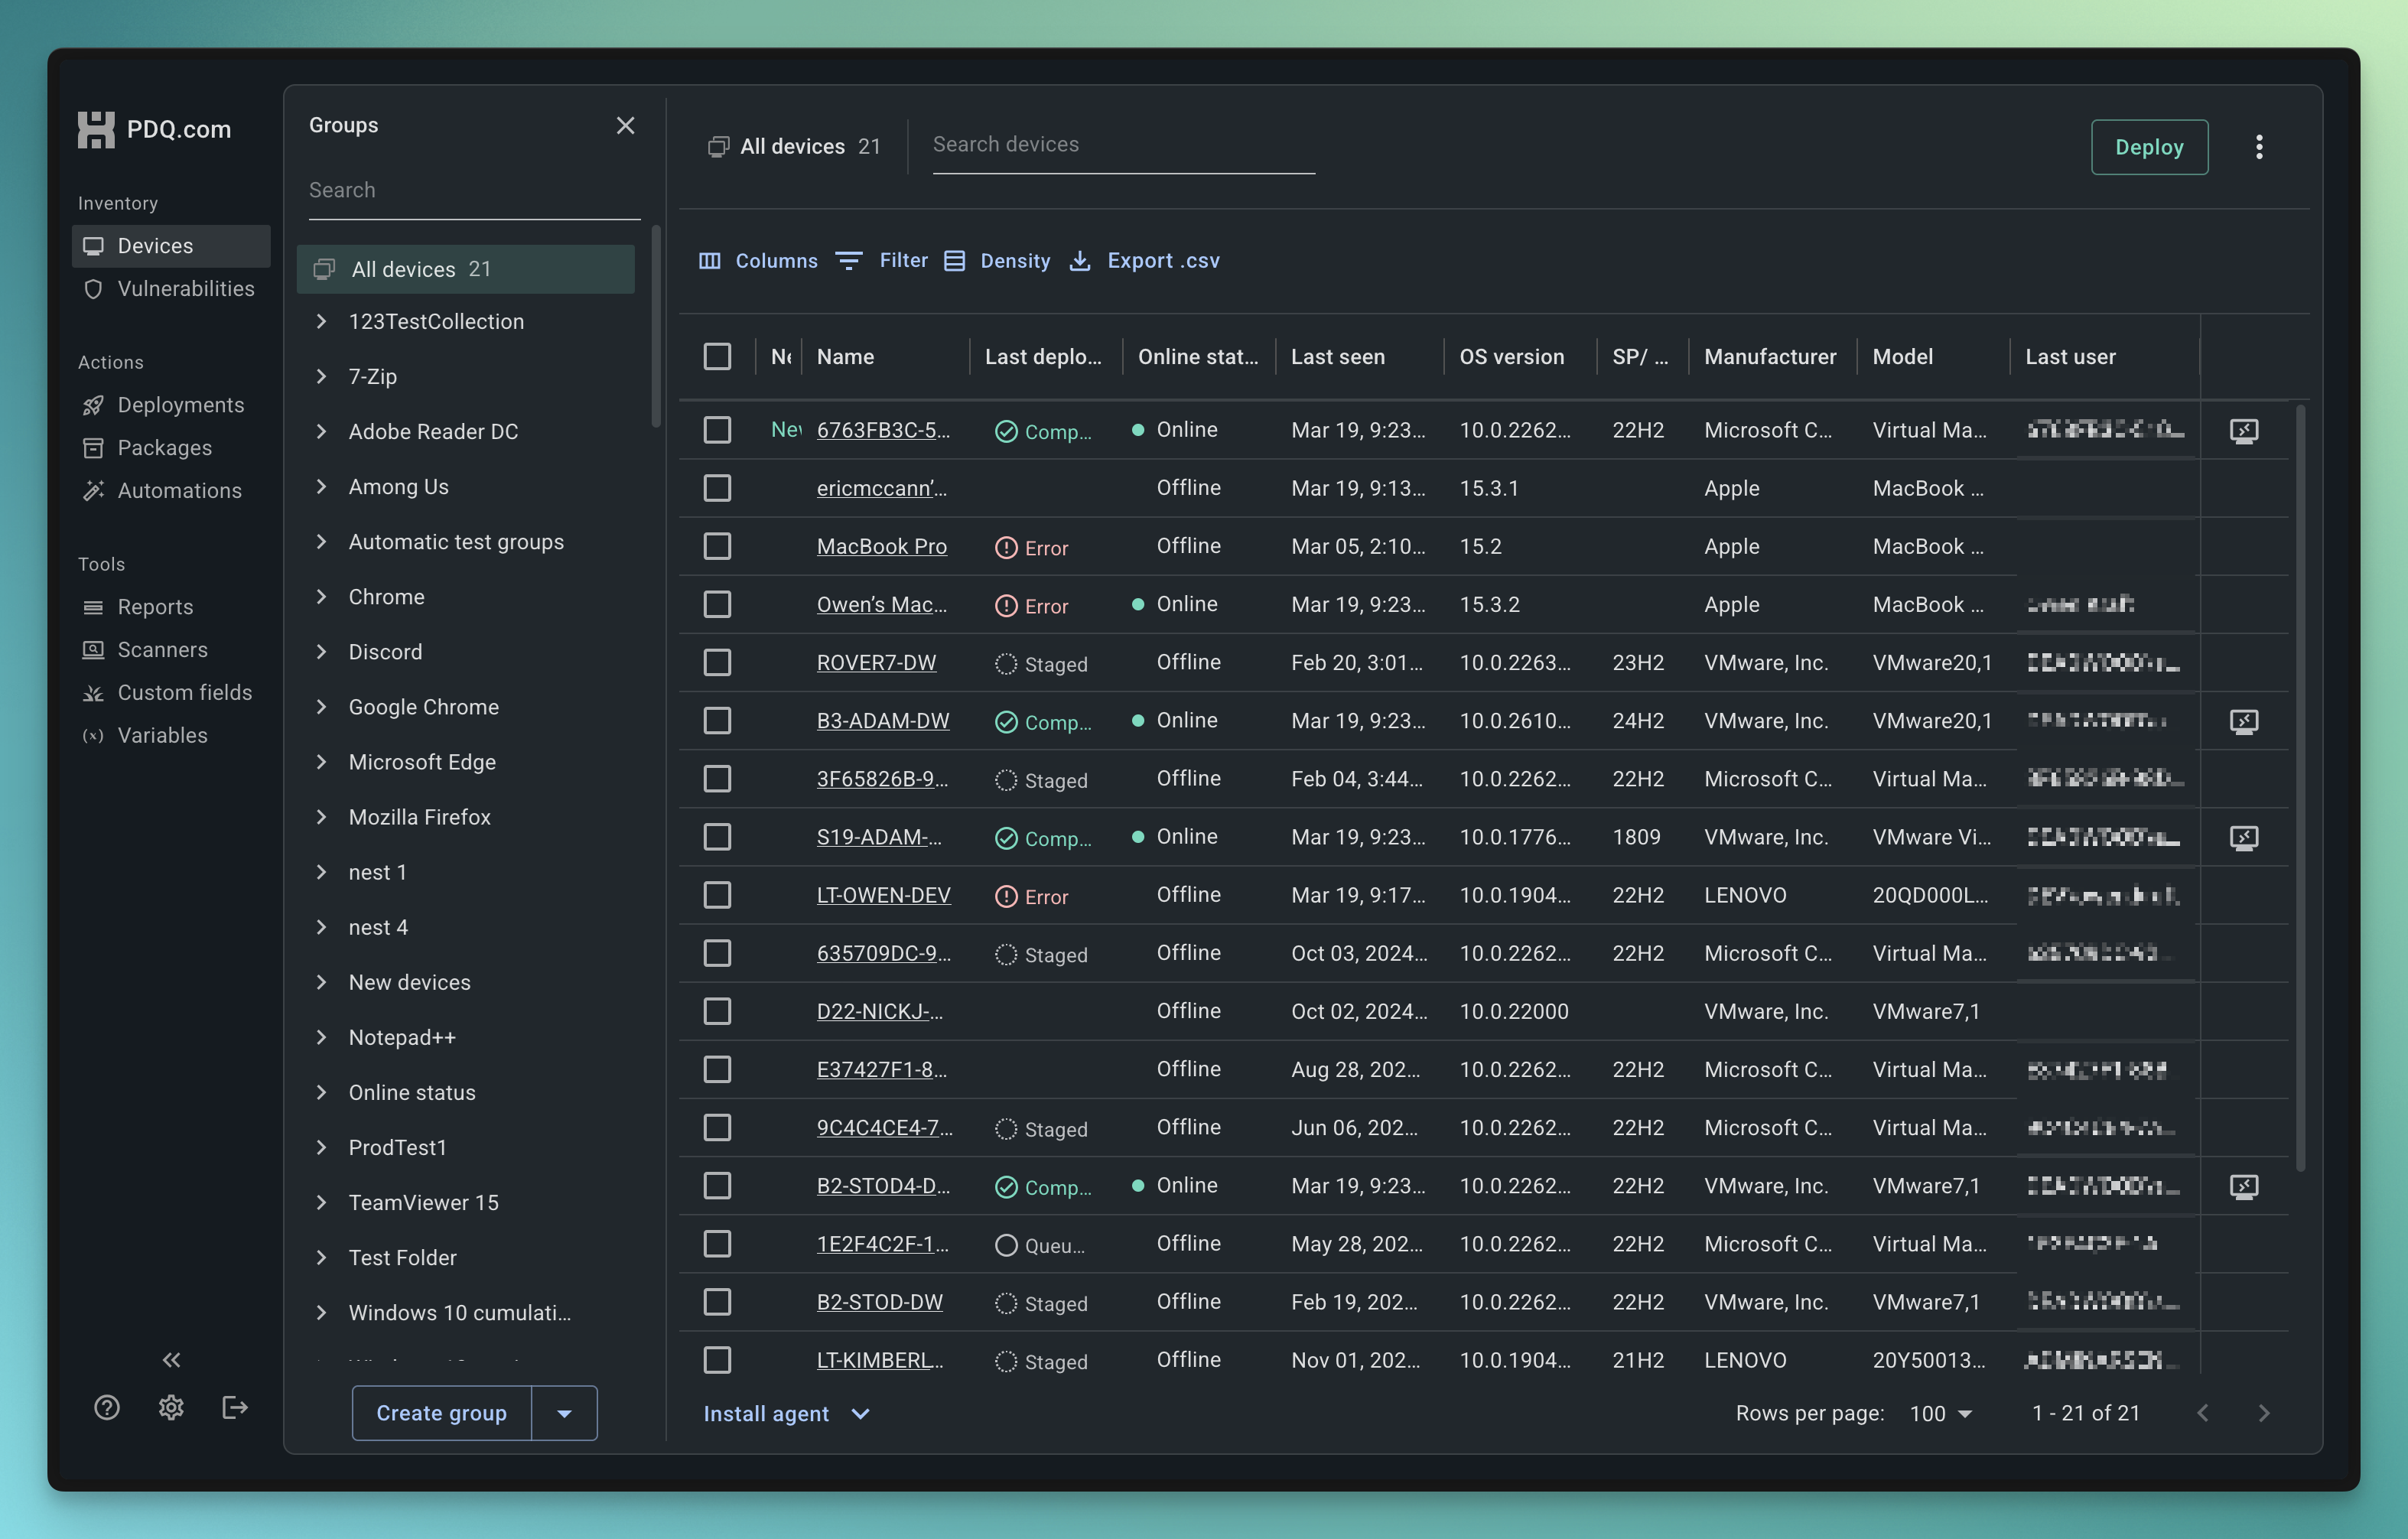Viewport: 2408px width, 1539px height.
Task: Open the settings gear icon
Action: click(x=171, y=1407)
